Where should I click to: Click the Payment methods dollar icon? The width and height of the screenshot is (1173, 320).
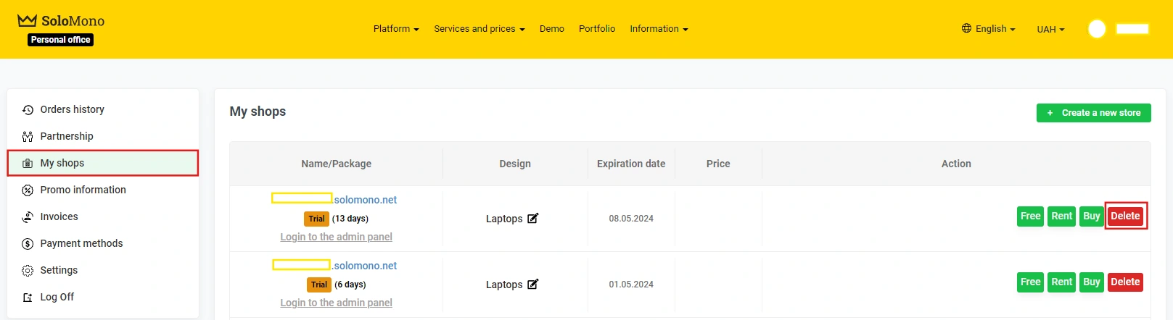click(28, 244)
